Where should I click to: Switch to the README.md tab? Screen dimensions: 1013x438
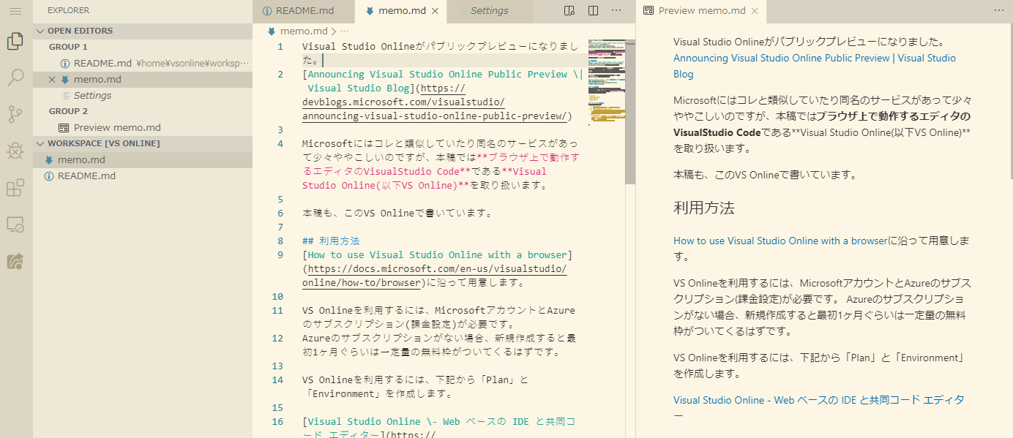pyautogui.click(x=304, y=11)
